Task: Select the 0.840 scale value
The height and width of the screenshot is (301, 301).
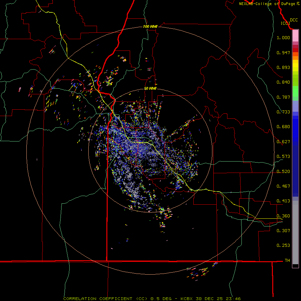Action: [283, 82]
